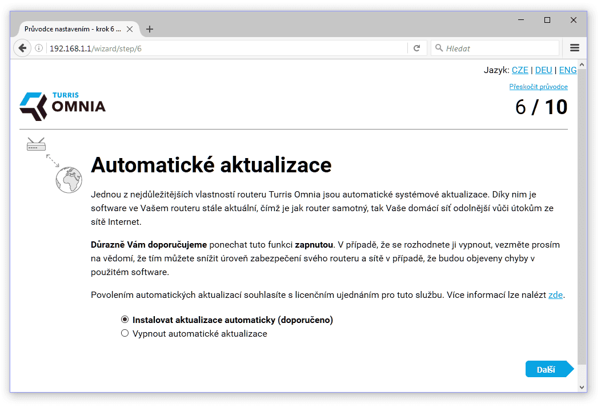Switch language to ENG
Screen dimensions: 601x408
click(x=568, y=70)
